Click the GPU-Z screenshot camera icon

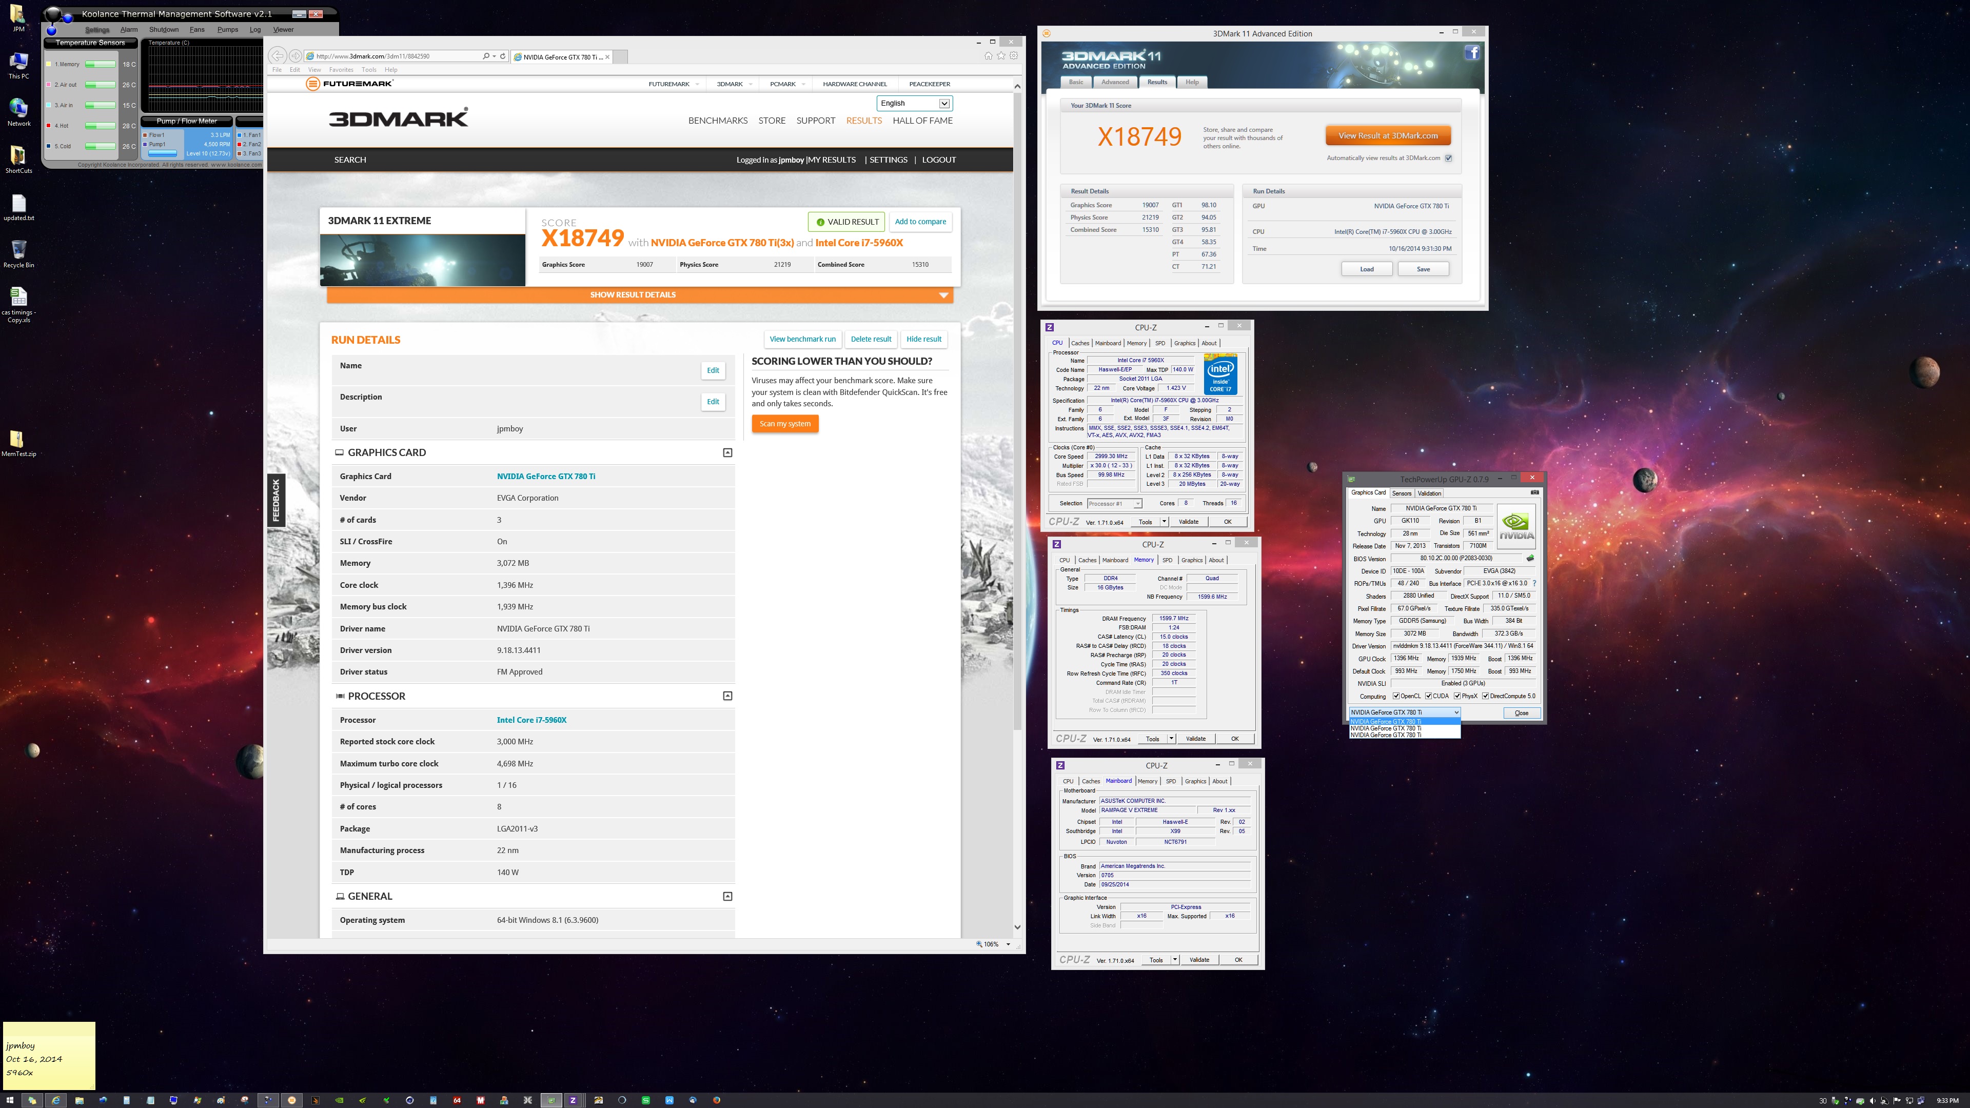click(x=1534, y=492)
